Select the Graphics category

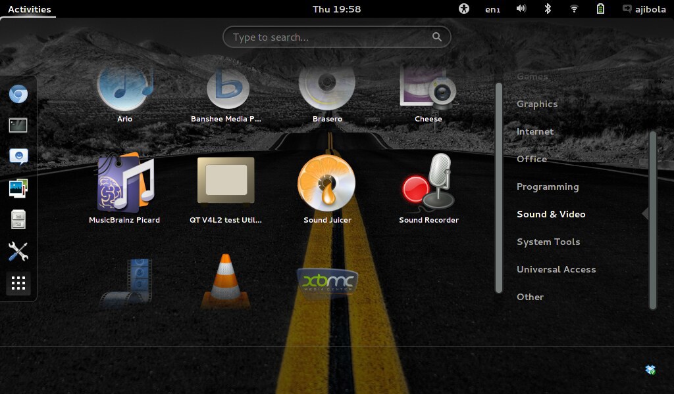(537, 104)
